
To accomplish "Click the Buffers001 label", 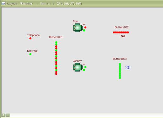I will pyautogui.click(x=56, y=37).
